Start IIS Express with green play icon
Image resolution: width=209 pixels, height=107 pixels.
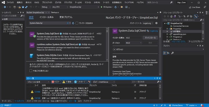[102, 7]
